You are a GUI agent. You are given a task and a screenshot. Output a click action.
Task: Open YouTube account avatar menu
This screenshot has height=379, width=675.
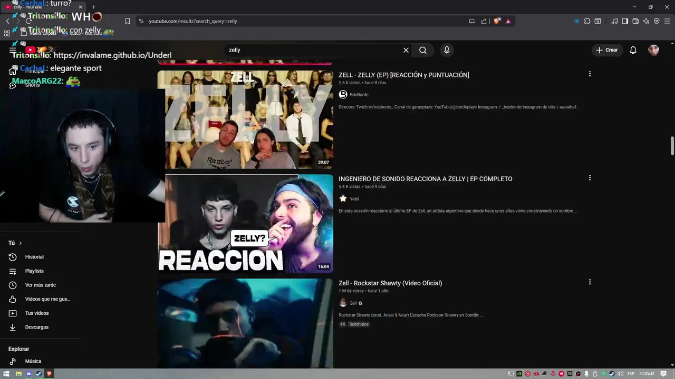[653, 50]
